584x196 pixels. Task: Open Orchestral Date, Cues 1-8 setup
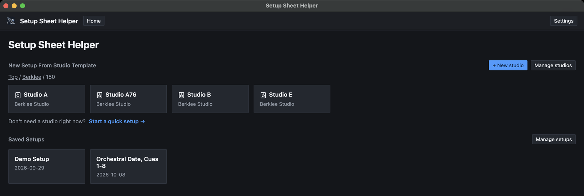click(128, 167)
